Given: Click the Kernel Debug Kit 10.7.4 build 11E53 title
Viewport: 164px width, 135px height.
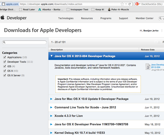Looking at the screenshot, I should (80, 133).
